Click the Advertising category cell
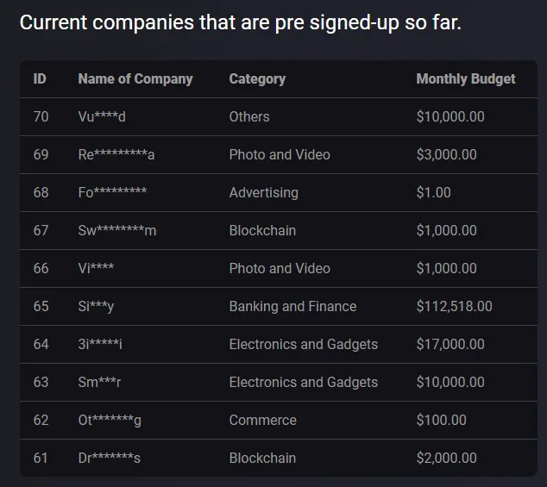547x487 pixels. pyautogui.click(x=263, y=193)
